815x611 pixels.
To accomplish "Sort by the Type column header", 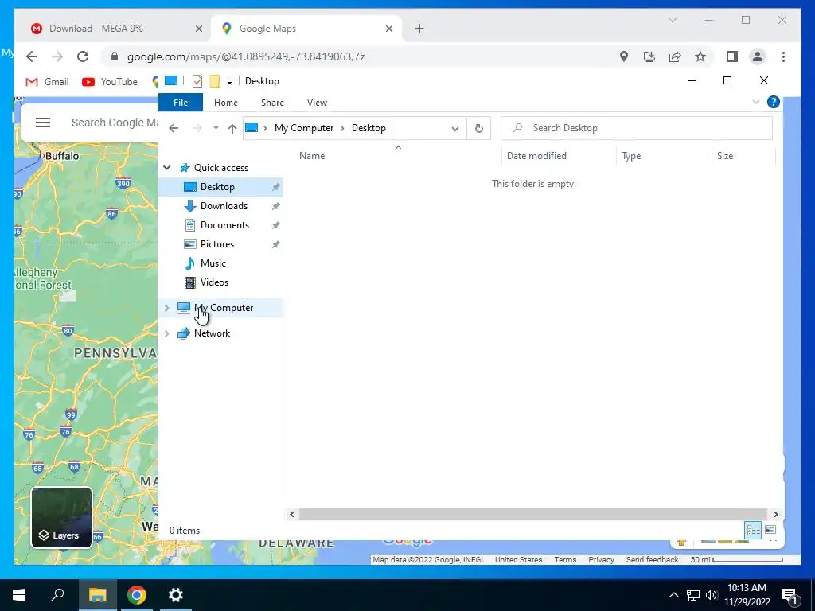I will tap(631, 155).
